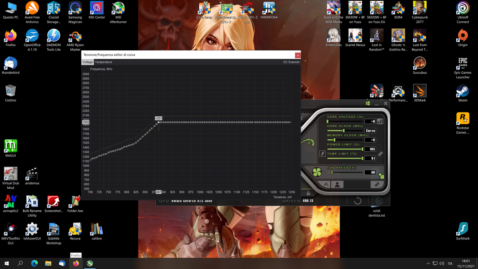
Task: Open the Avast Free Antivirus shortcut
Action: pos(32,12)
